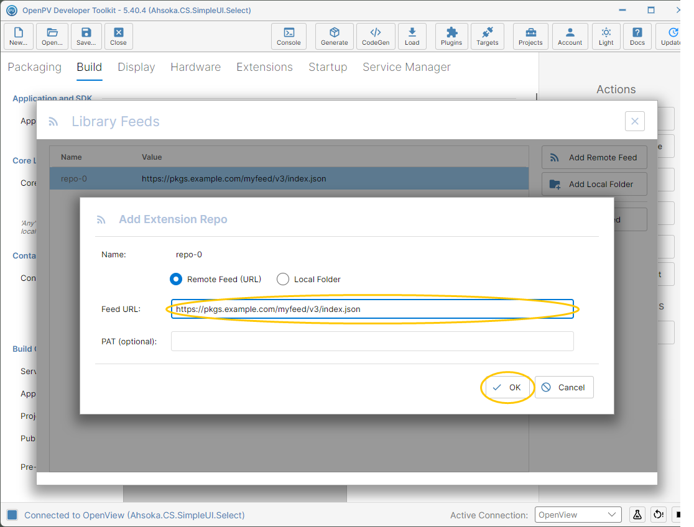
Task: Click the flask icon in status bar
Action: (x=637, y=515)
